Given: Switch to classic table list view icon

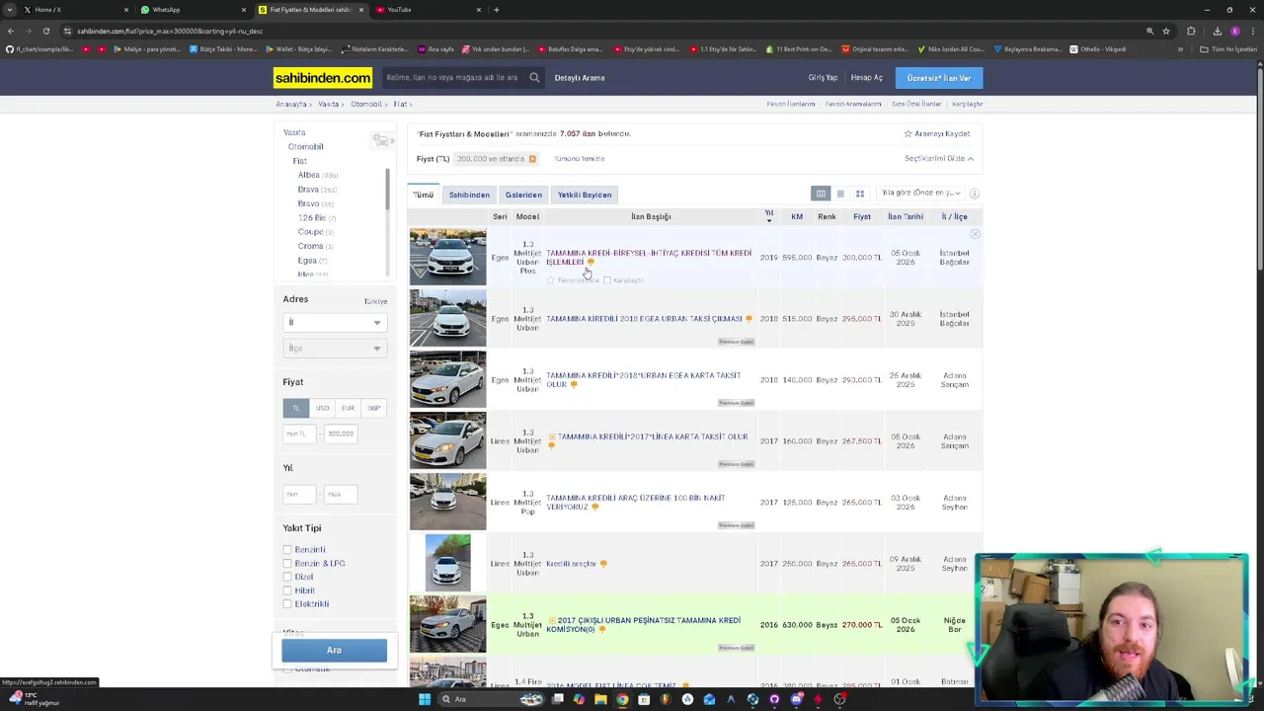Looking at the screenshot, I should tap(821, 194).
